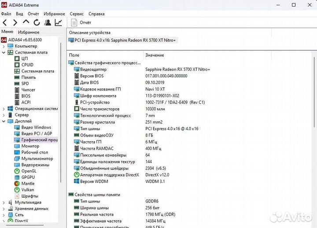Viewport: 317px width, 228px height.
Task: Open the Память tree item
Action: pyautogui.click(x=25, y=77)
